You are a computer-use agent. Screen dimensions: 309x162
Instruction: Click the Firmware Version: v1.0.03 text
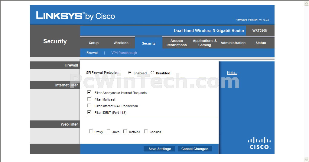click(252, 20)
